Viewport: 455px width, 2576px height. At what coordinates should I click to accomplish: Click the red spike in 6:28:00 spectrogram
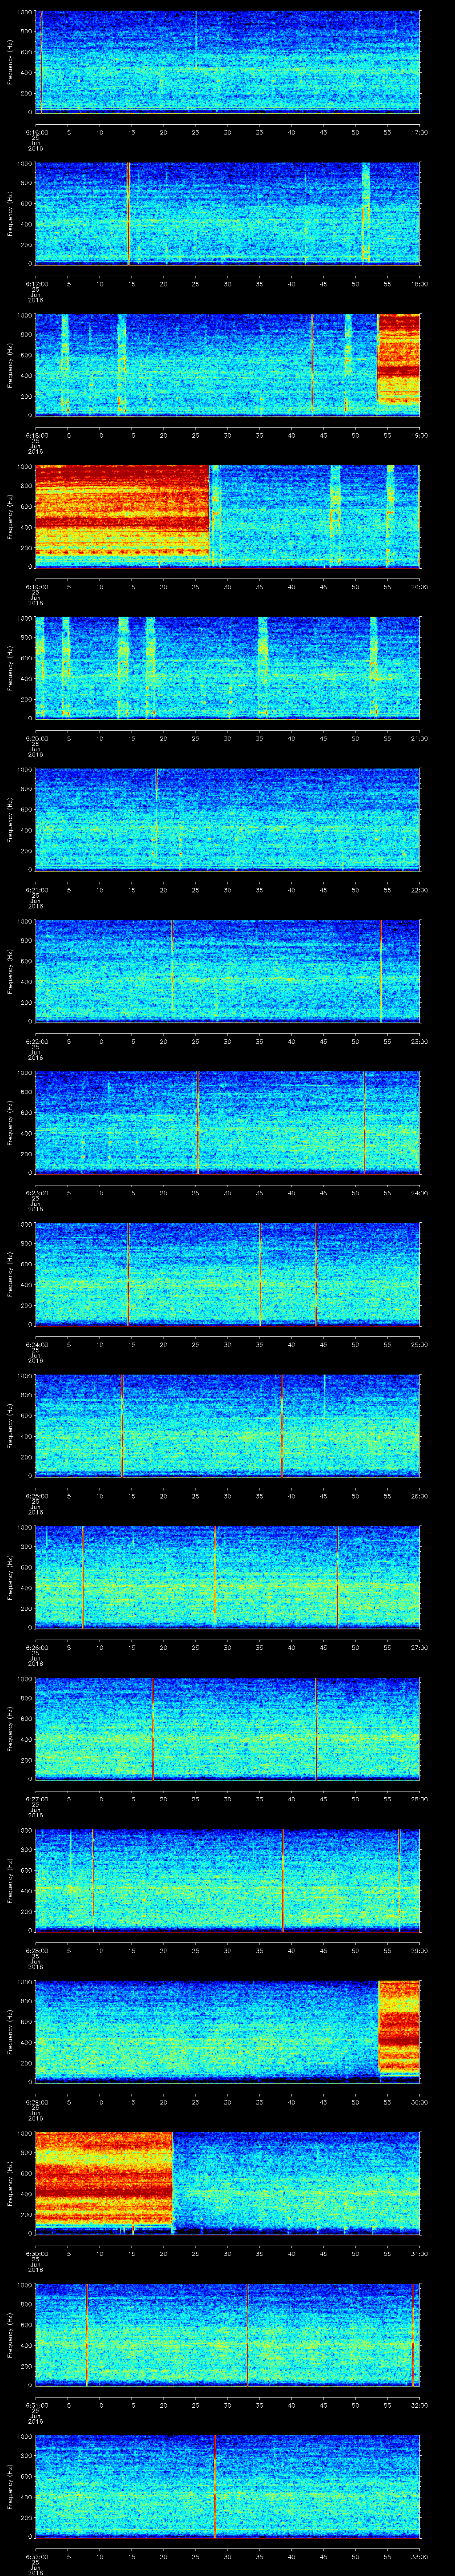coord(283,1880)
